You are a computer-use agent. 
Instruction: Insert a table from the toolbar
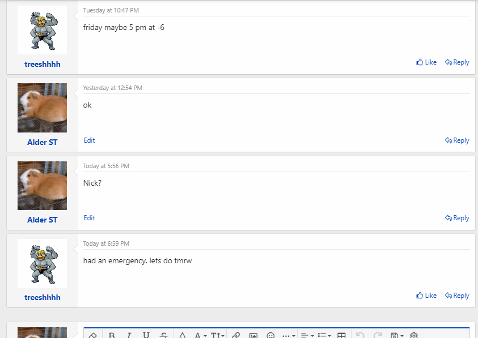[341, 335]
